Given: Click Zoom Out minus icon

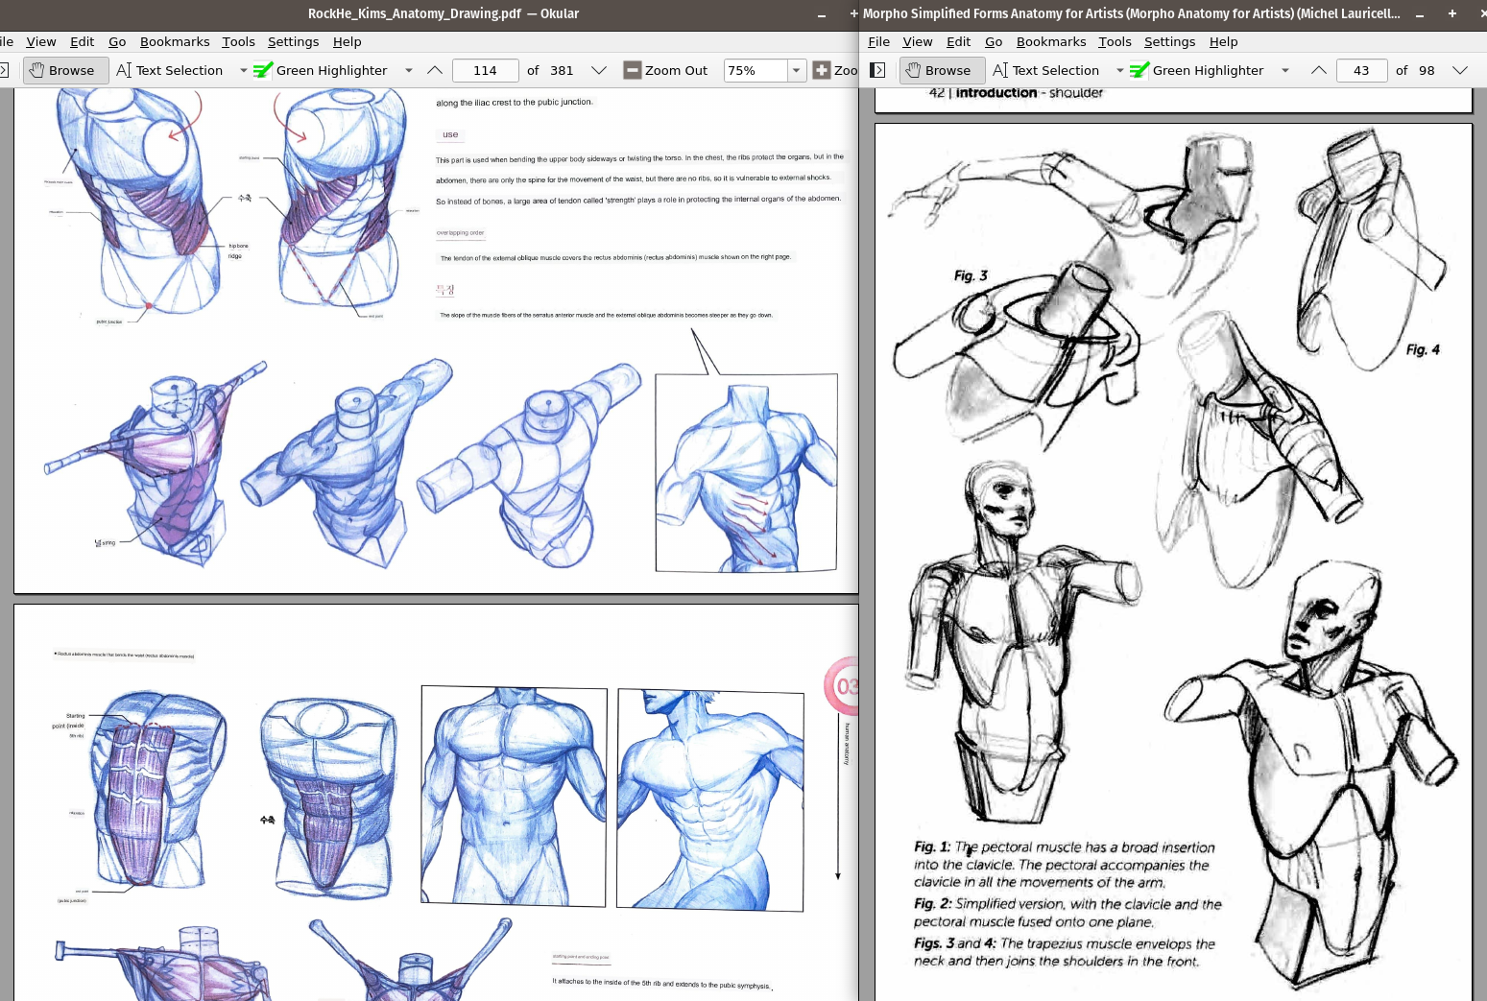Looking at the screenshot, I should (632, 70).
